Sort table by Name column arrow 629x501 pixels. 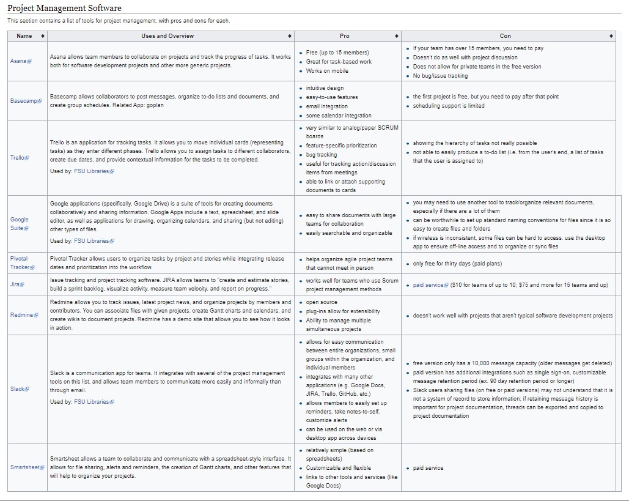coord(43,36)
